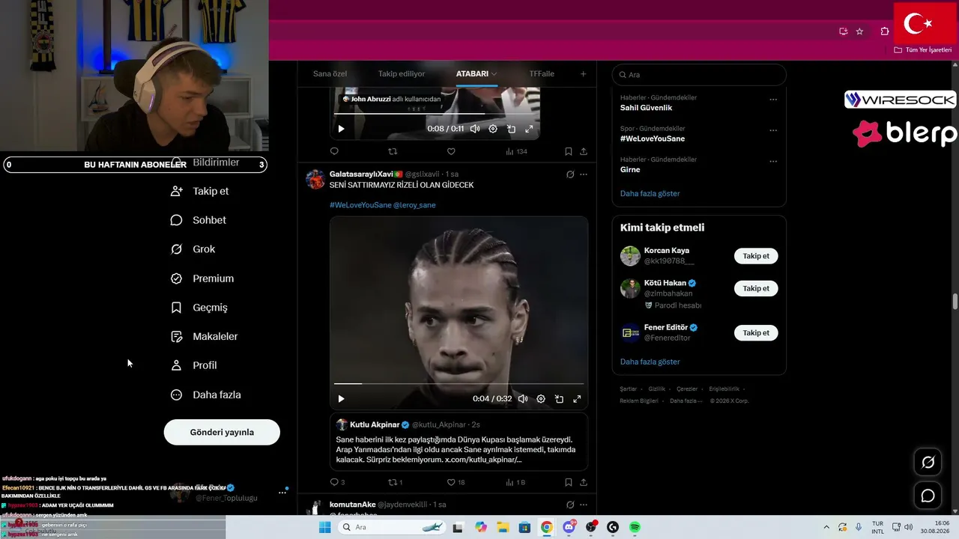
Task: Open Grok action on GalatasaraylıXavi post header
Action: [x=570, y=174]
